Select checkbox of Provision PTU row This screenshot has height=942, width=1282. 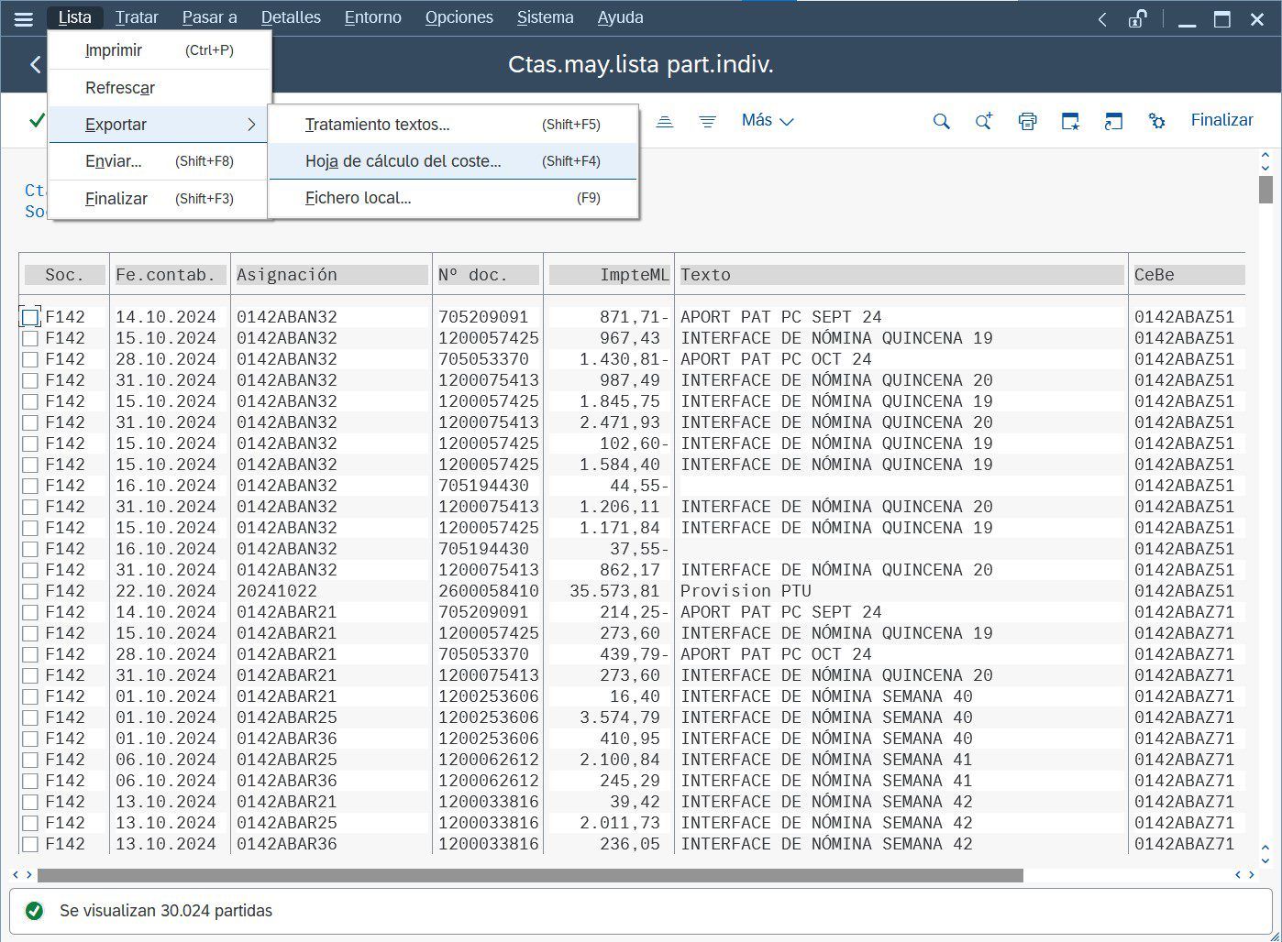30,591
